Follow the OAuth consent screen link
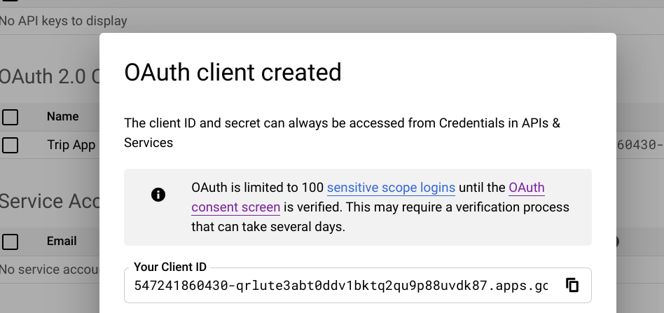The width and height of the screenshot is (664, 313). (236, 207)
